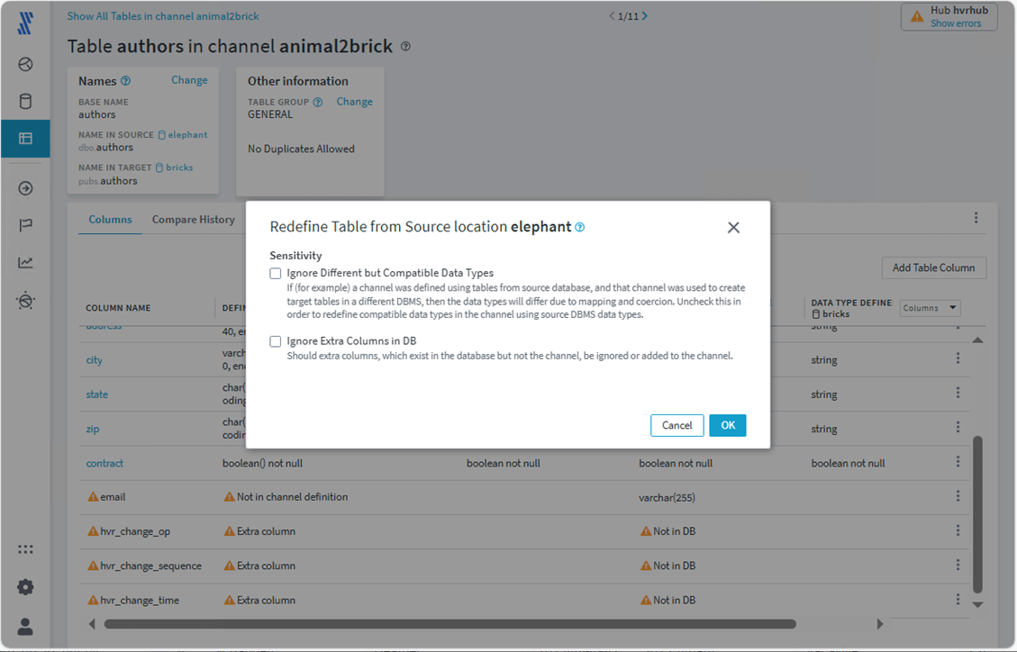Click scroll-right arrow of horizontal scrollbar

(x=880, y=624)
